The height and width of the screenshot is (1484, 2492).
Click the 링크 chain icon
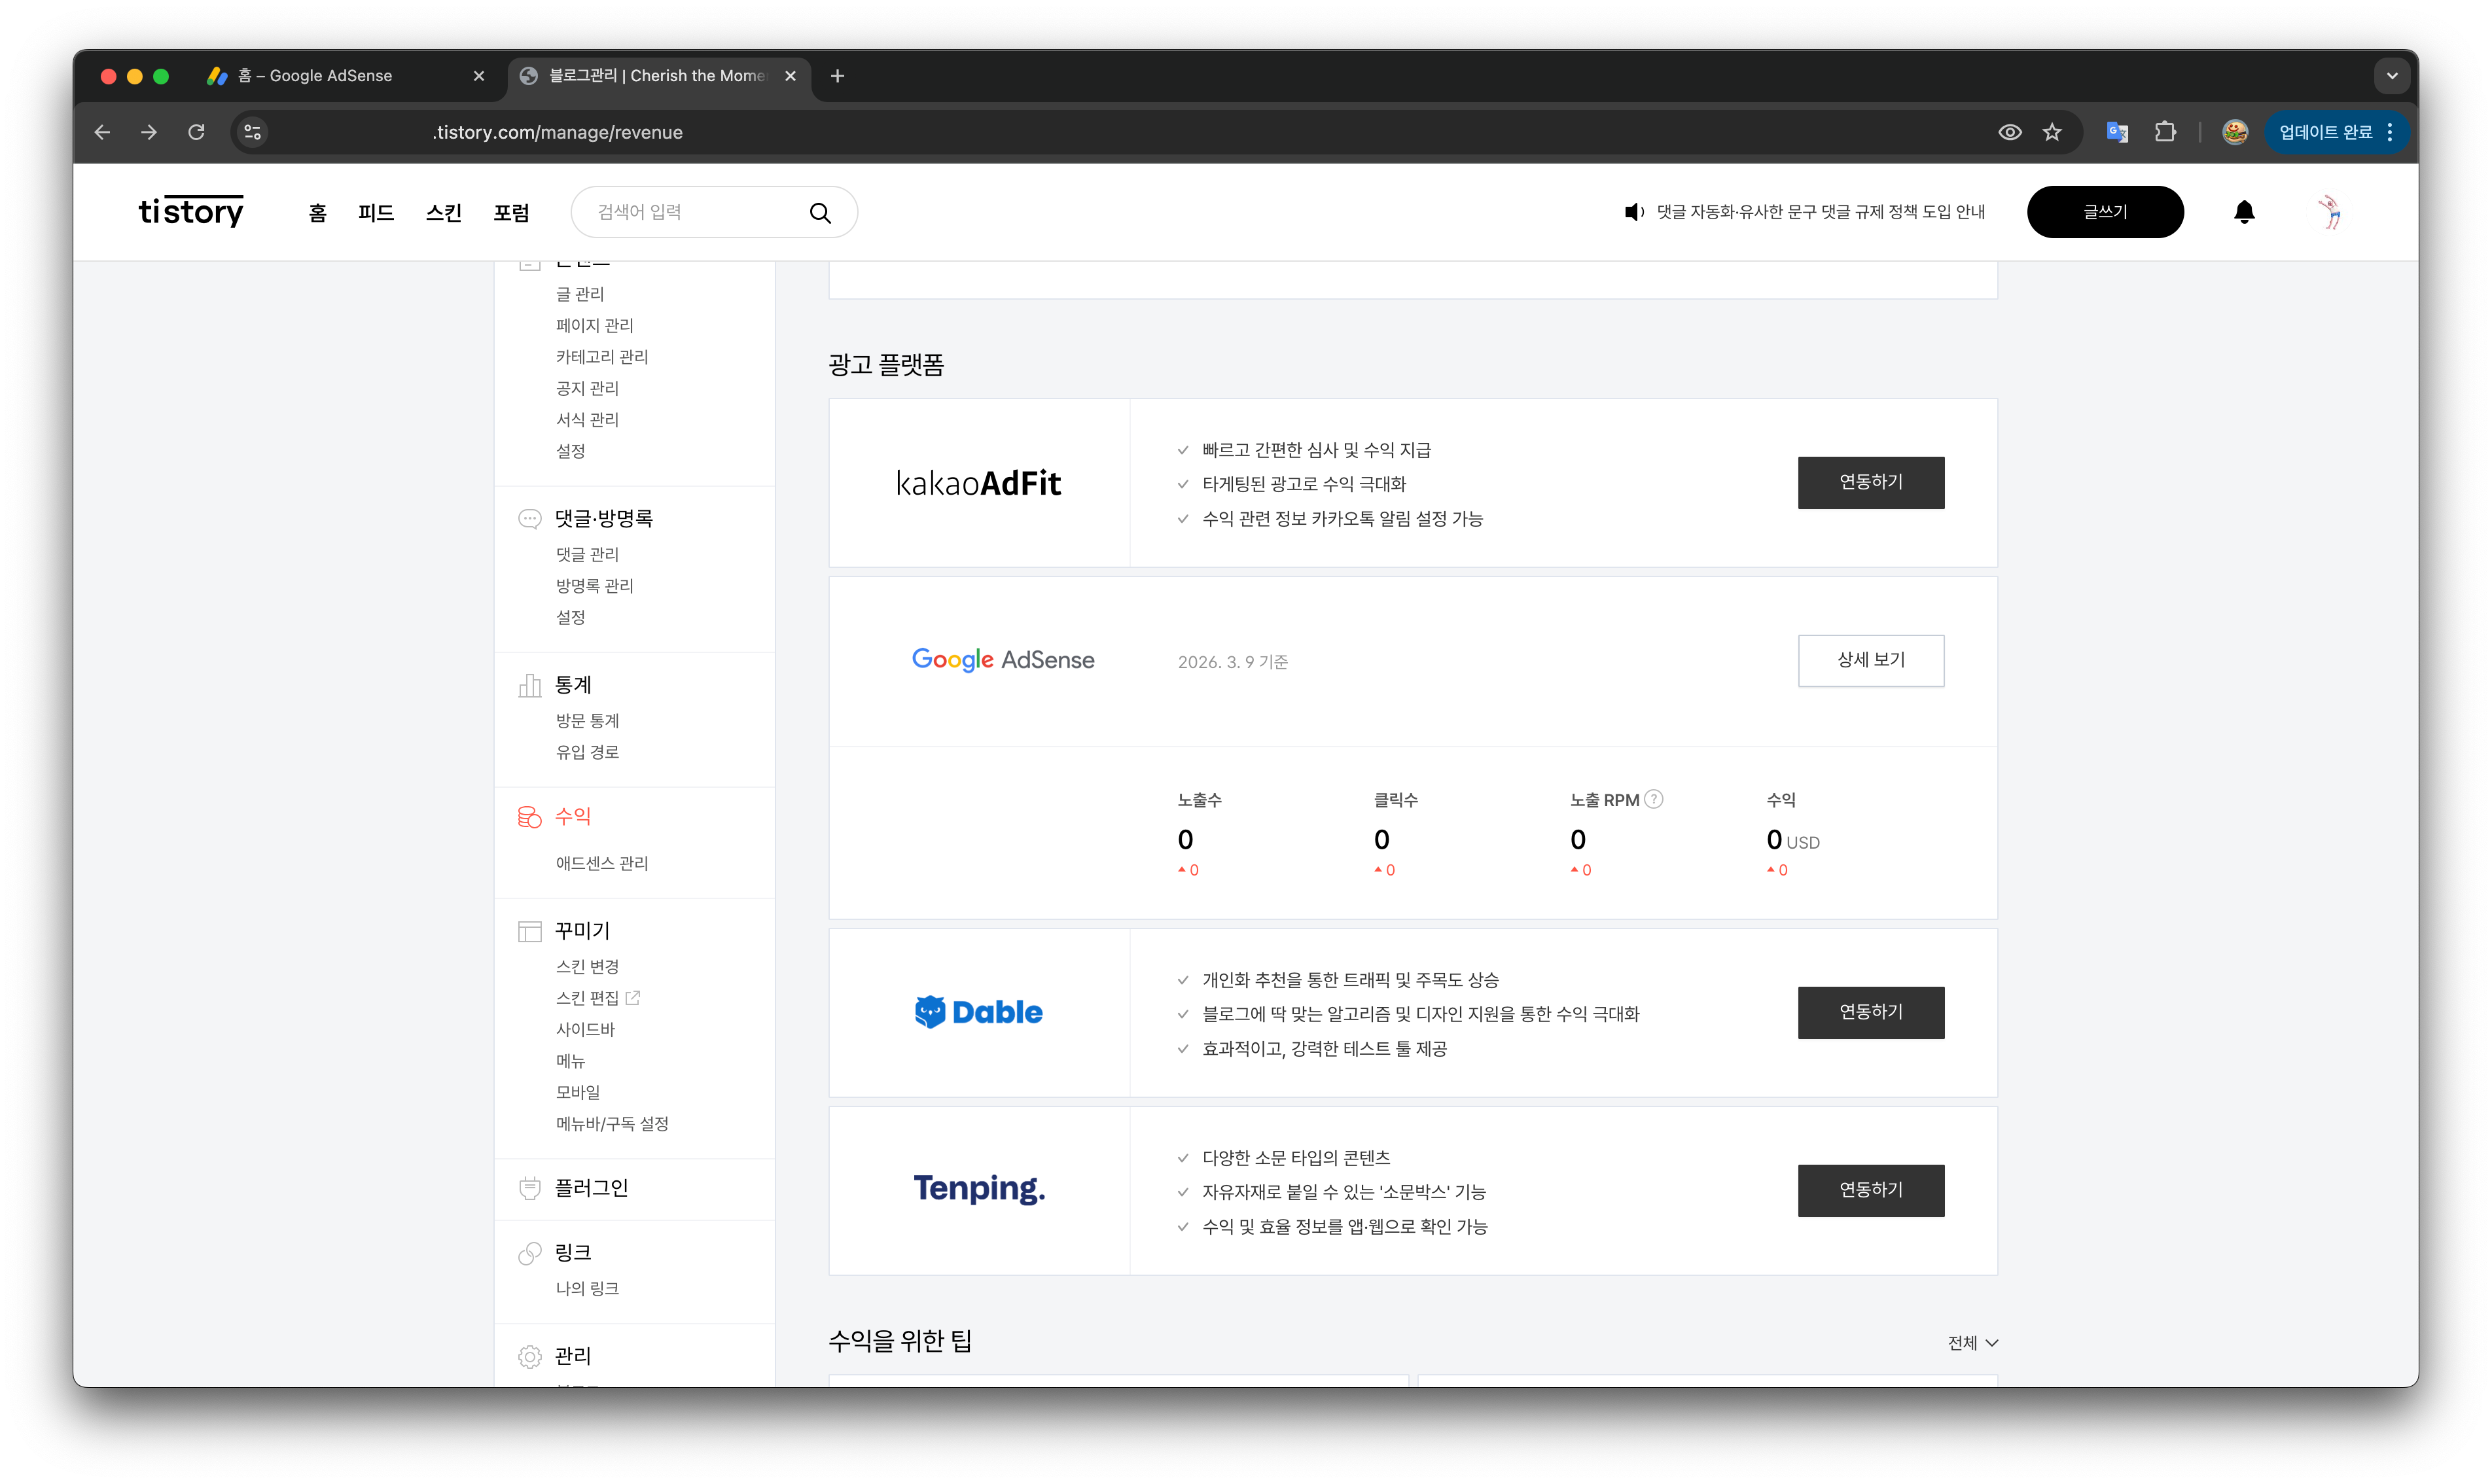point(530,1253)
